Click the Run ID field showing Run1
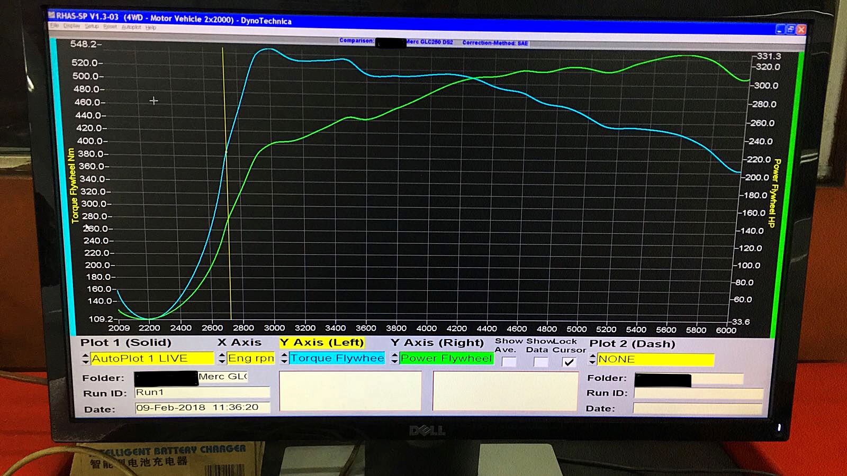 [x=202, y=392]
